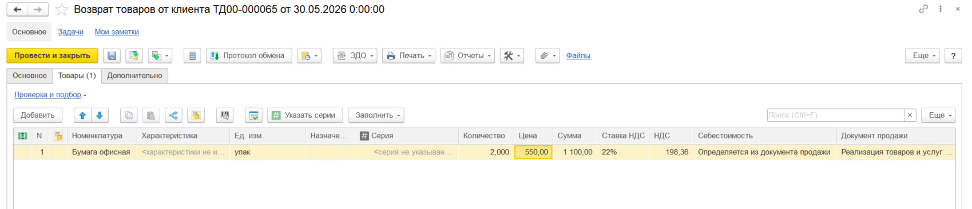Select VAT rate cell 22%
Image resolution: width=972 pixels, height=209 pixels.
[623, 152]
